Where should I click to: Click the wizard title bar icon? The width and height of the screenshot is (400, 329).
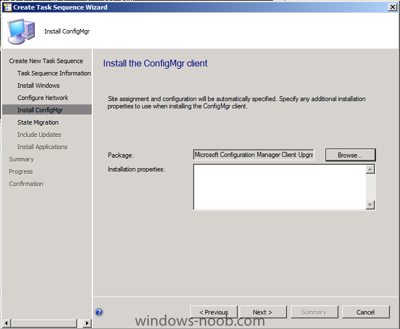point(8,7)
